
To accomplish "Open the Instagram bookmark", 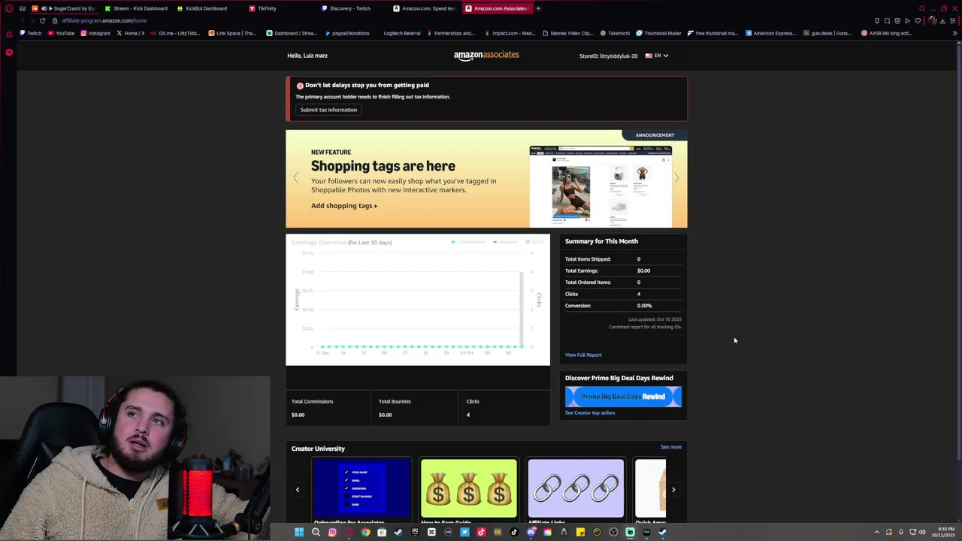I will pos(95,33).
